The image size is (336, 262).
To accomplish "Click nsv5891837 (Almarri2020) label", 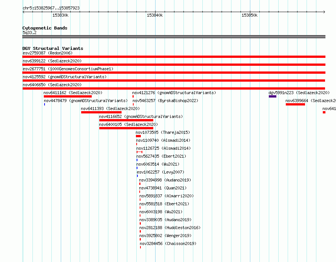I will (166, 196).
